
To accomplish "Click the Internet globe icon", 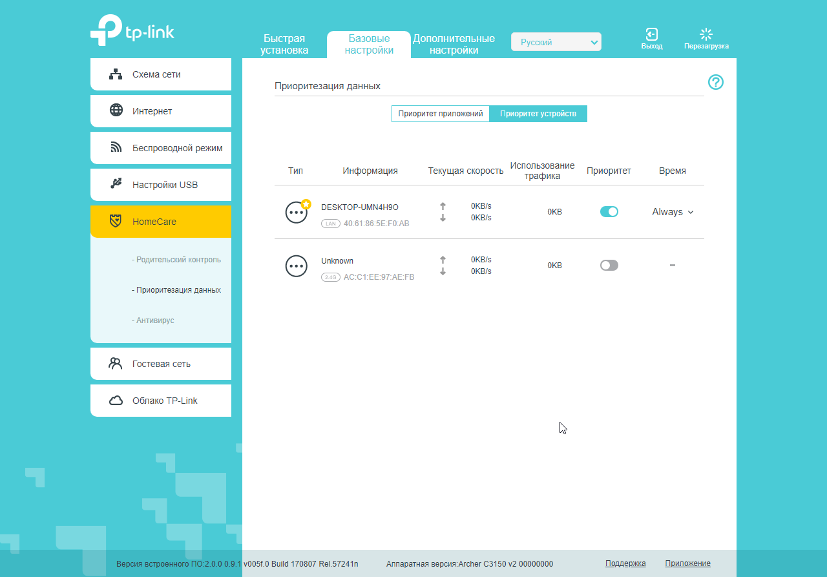I will pos(116,110).
